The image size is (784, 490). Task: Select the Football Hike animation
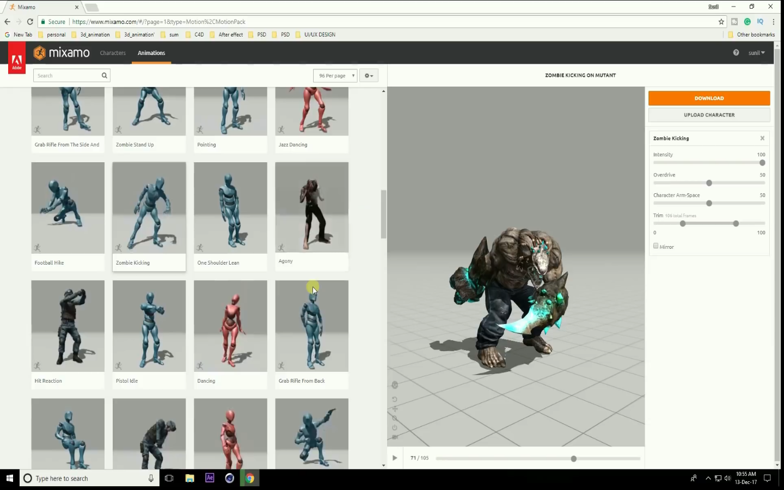tap(68, 216)
